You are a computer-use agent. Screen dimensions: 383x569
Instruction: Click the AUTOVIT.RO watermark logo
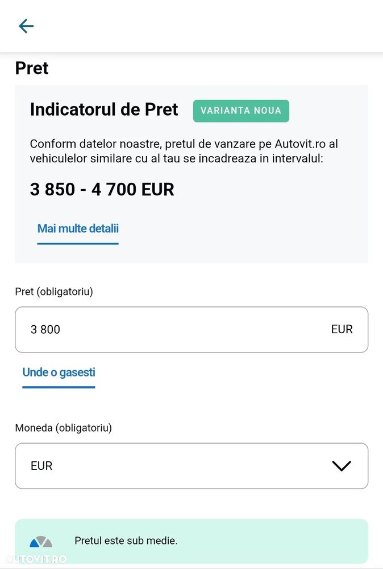[34, 559]
